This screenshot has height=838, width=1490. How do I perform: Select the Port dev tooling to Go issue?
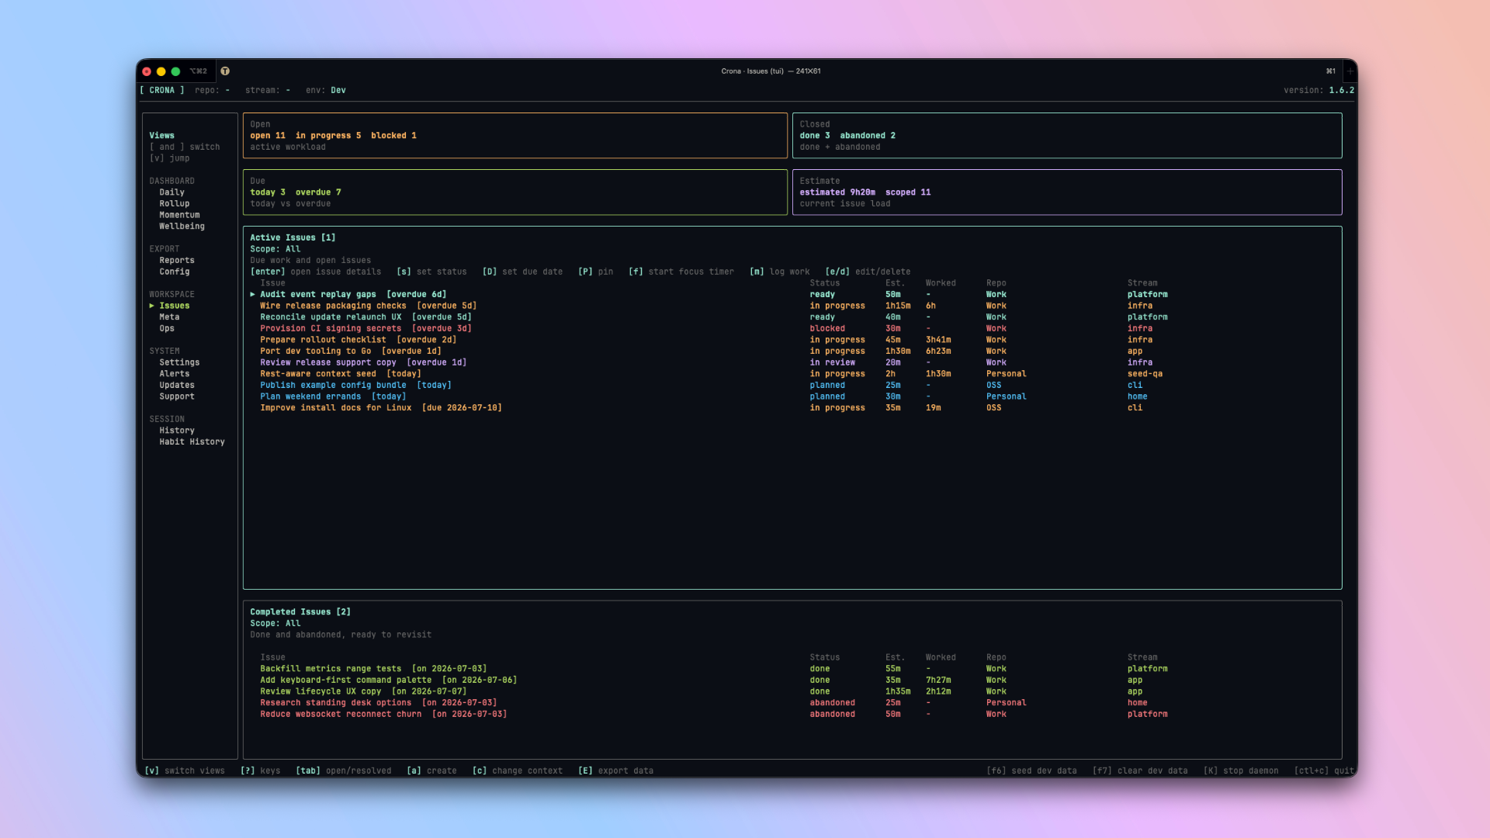click(792, 351)
